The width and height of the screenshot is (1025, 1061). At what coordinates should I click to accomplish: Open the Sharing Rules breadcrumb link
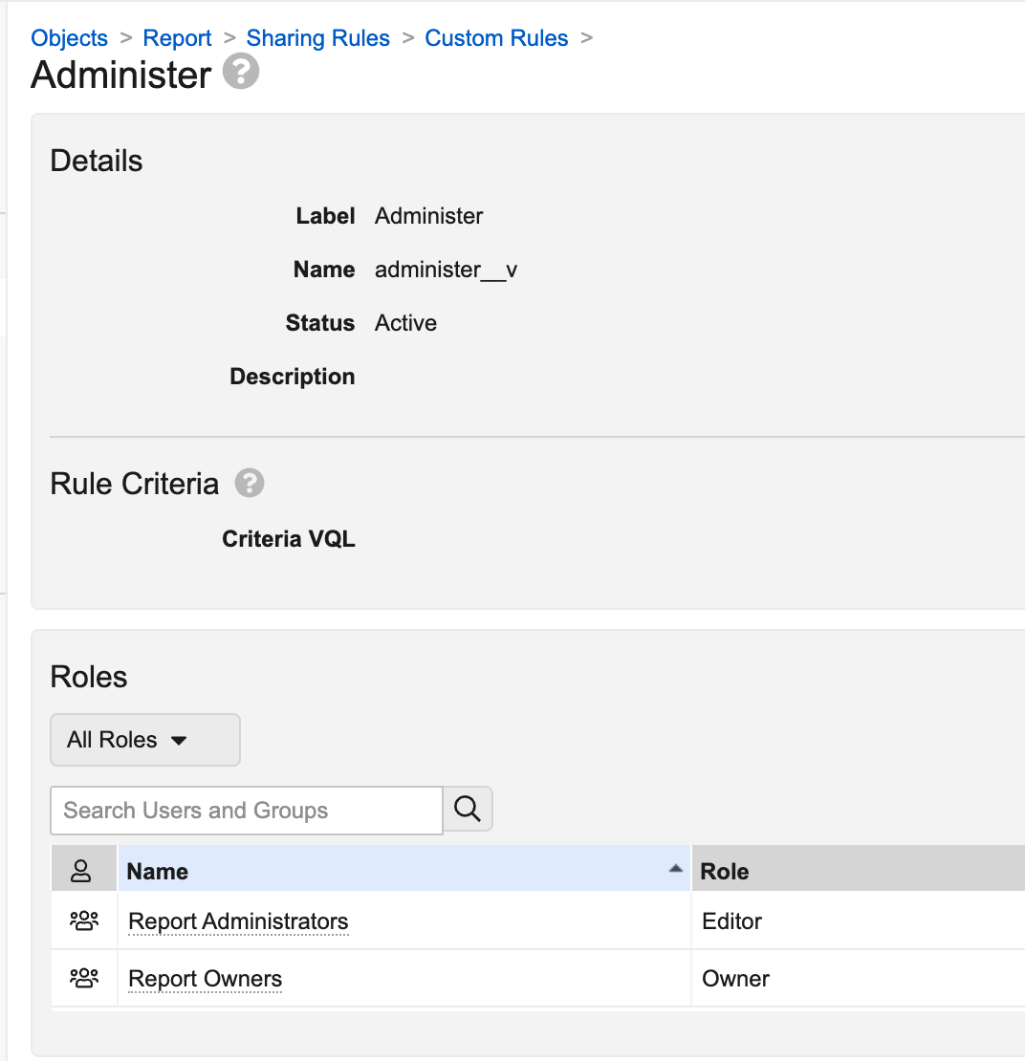coord(317,38)
